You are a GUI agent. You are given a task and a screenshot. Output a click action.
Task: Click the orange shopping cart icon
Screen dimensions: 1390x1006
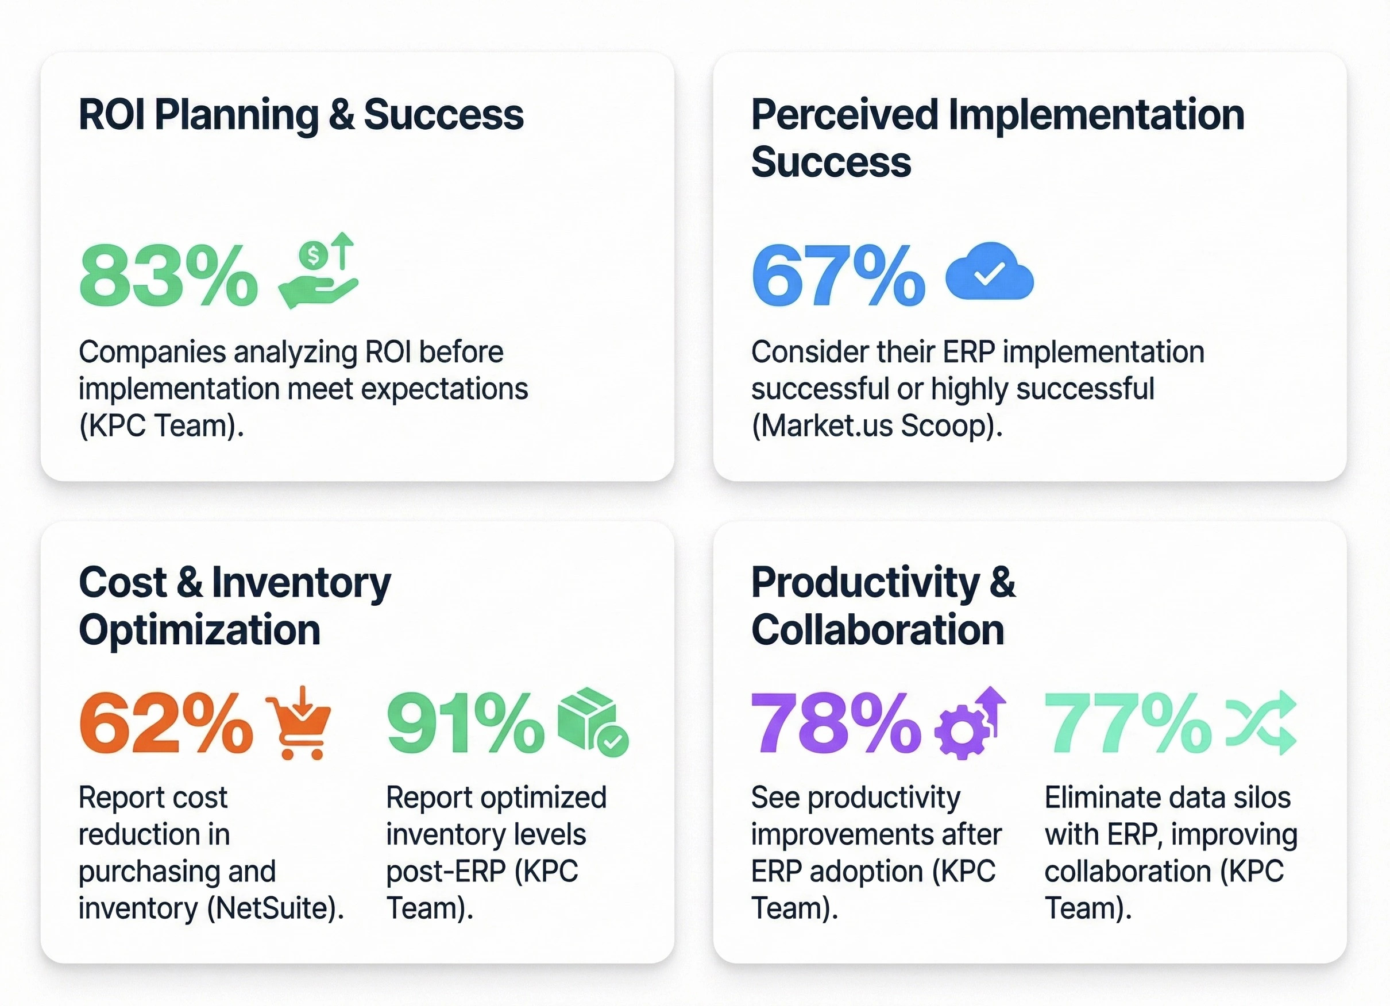pyautogui.click(x=299, y=723)
